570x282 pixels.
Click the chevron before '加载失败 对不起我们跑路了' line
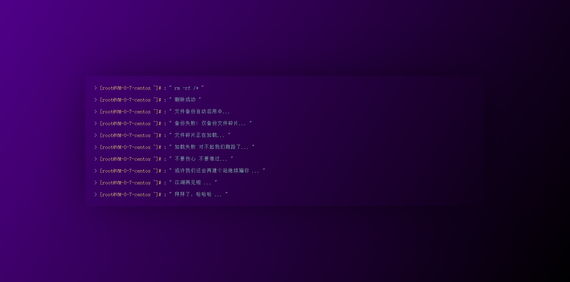point(95,147)
